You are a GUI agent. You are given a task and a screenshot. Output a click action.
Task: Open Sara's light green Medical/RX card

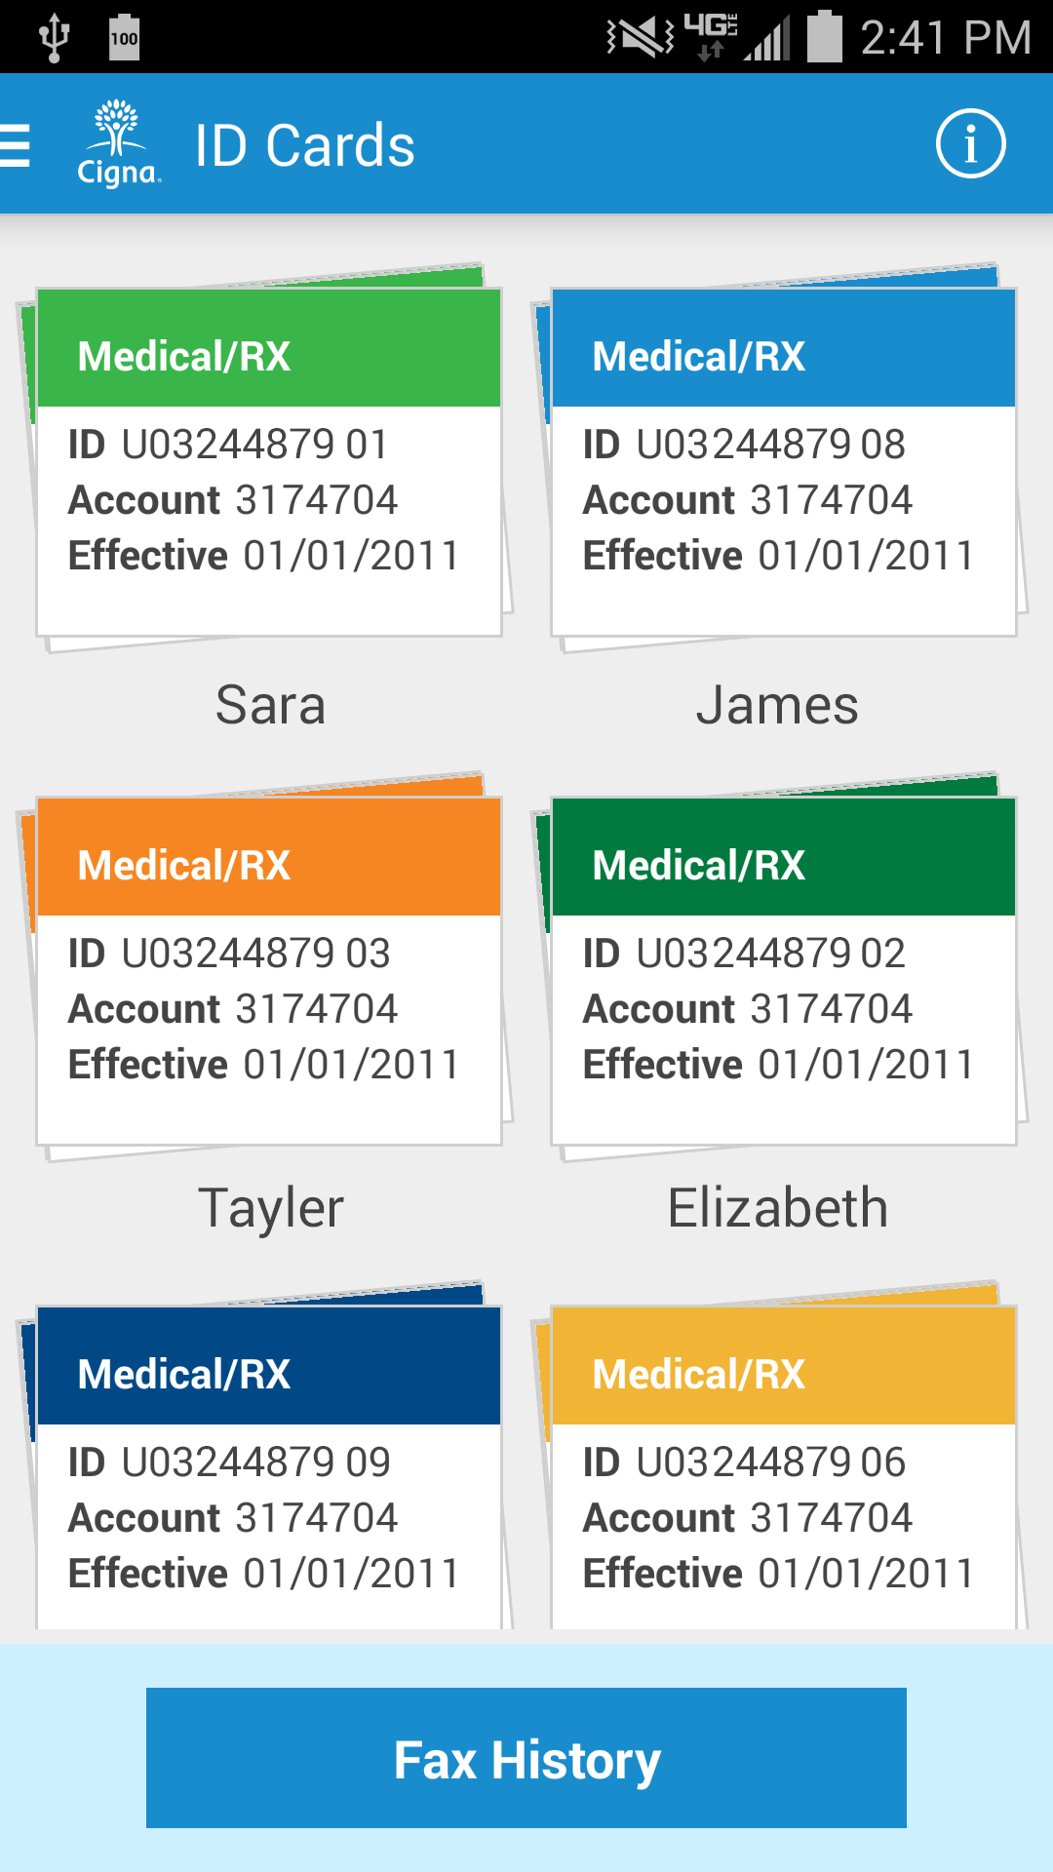[269, 462]
